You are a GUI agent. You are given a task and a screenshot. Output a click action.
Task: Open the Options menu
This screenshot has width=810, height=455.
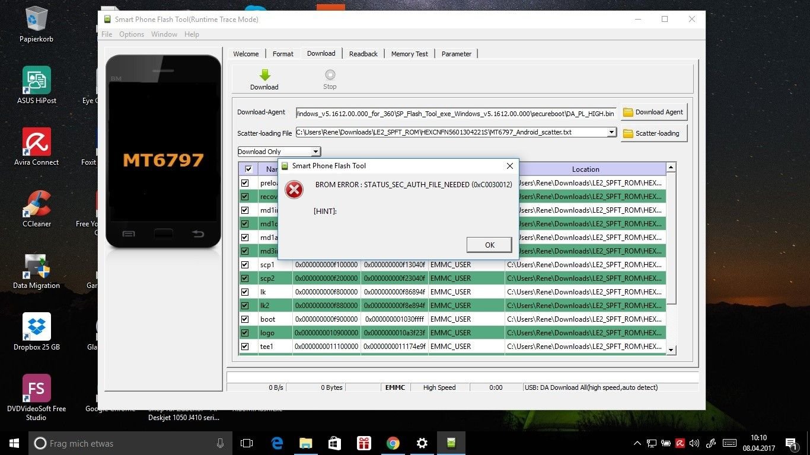tap(132, 34)
